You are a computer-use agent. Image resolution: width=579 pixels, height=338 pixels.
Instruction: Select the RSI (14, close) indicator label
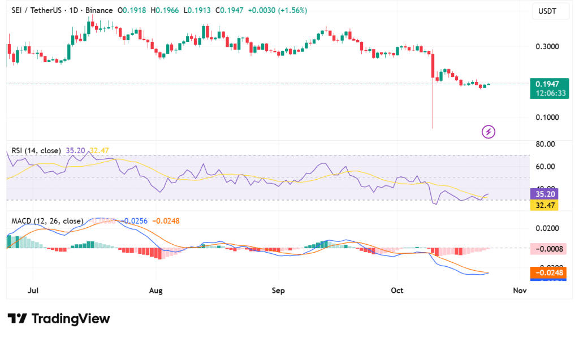[x=35, y=150]
